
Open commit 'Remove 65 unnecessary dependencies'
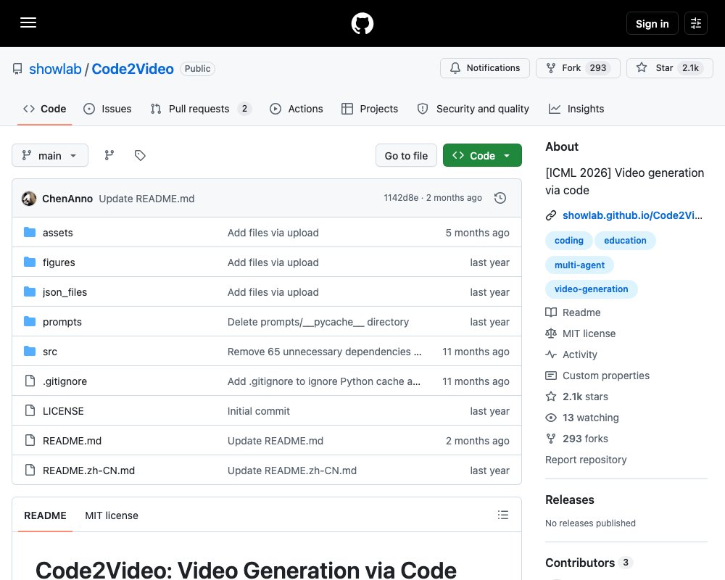click(x=324, y=352)
